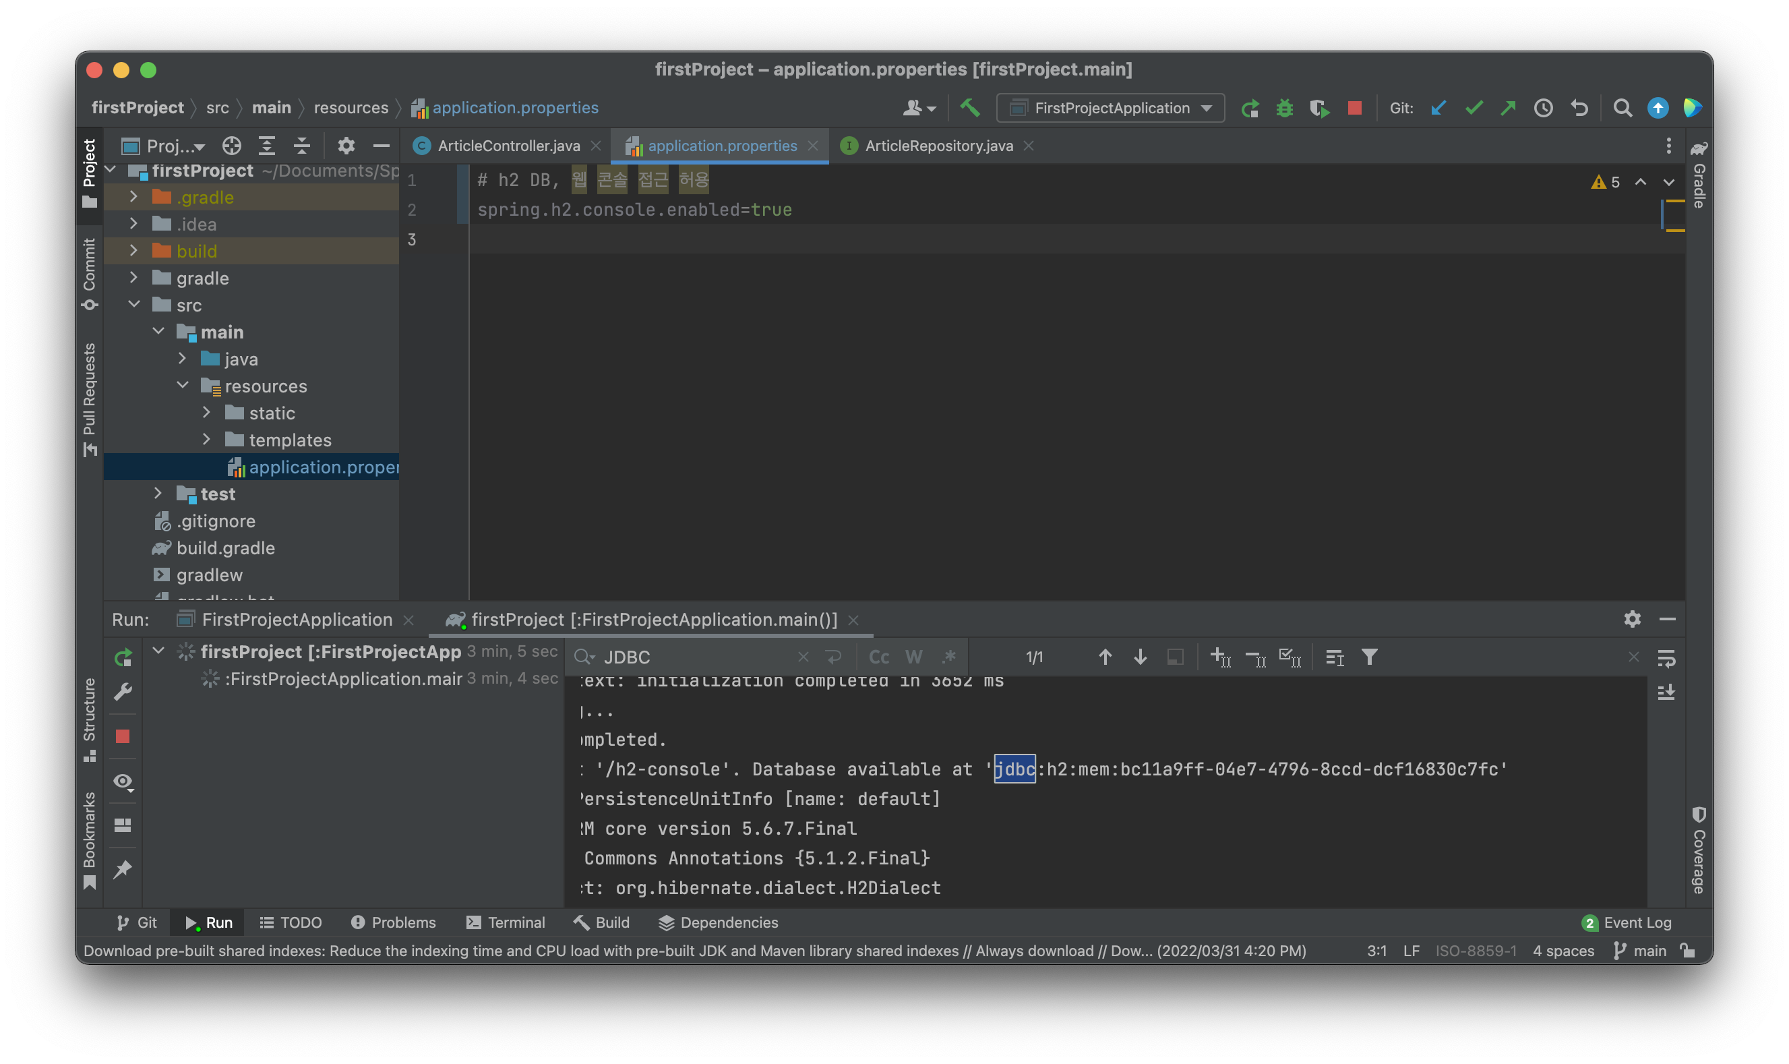
Task: Enable regex mode in the console search
Action: 950,657
